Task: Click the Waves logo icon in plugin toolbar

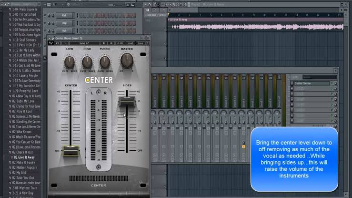Action: [51, 43]
